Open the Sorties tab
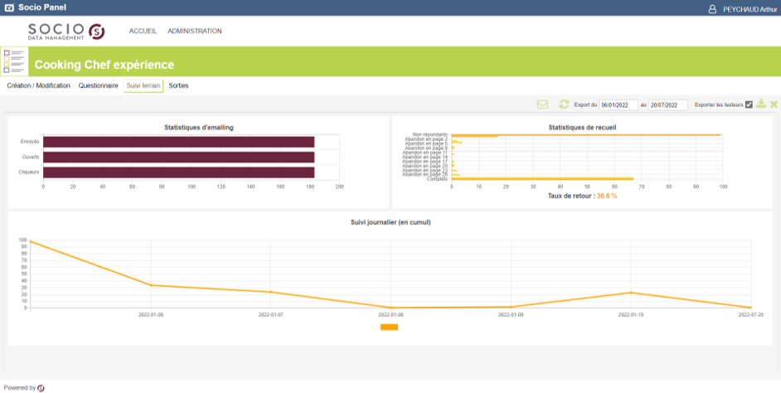Viewport: 781px width, 393px height. 178,85
